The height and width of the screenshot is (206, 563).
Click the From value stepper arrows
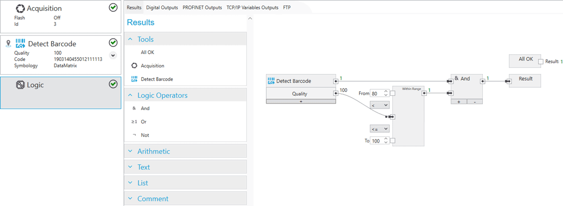pyautogui.click(x=386, y=93)
